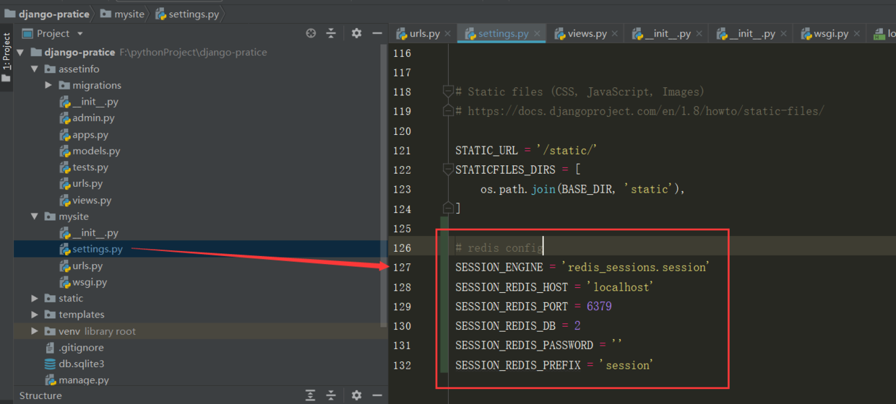Close the urls.py editor tab

click(448, 34)
